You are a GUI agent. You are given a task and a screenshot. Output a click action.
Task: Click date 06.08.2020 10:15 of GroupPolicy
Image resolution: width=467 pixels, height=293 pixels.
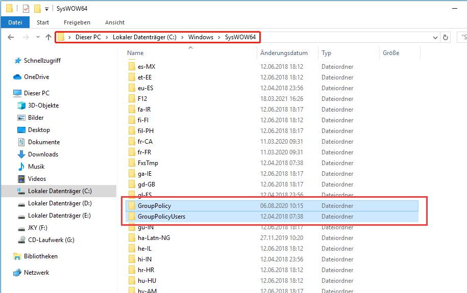282,206
